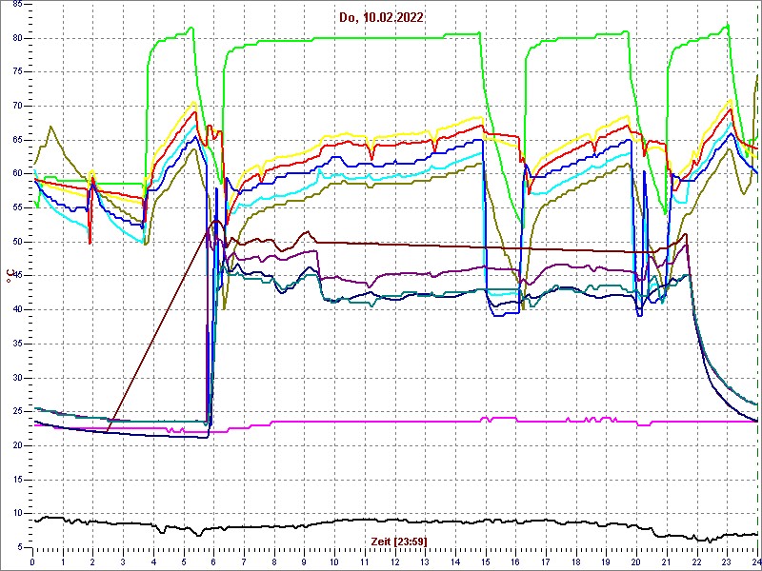This screenshot has width=762, height=571.
Task: Pick hour label '23' on the time axis
Action: [727, 561]
